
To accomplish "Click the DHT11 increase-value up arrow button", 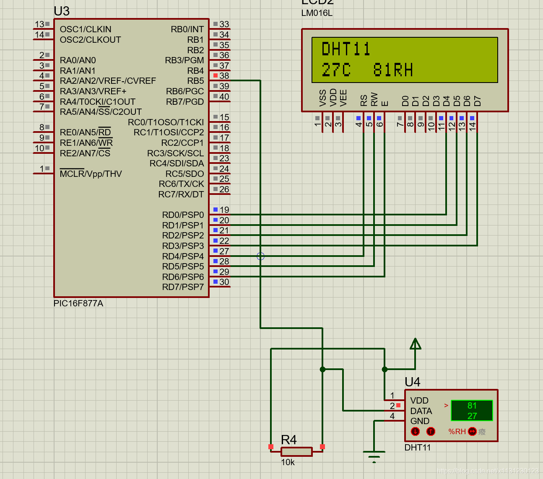I will pos(431,431).
